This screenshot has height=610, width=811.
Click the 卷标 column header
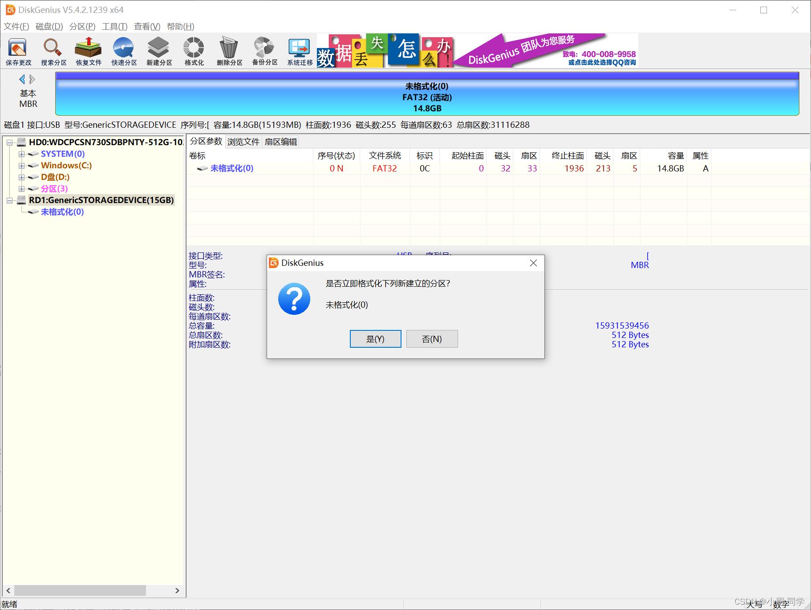click(x=250, y=155)
